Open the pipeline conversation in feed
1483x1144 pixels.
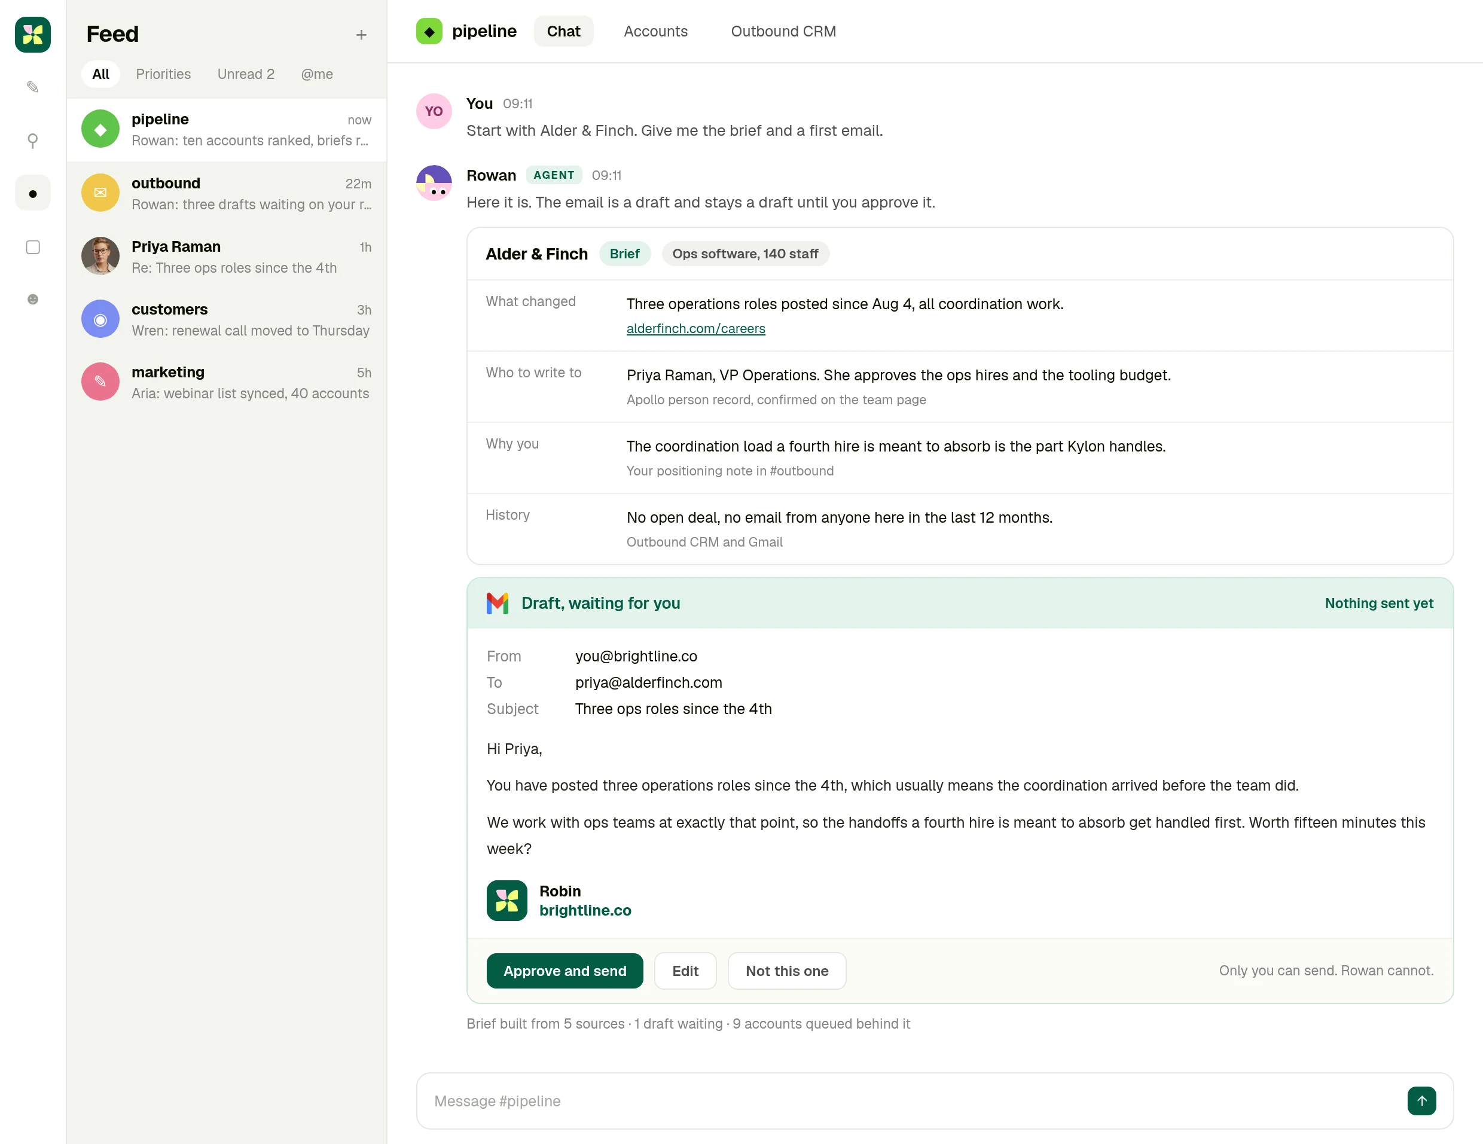[x=227, y=130]
